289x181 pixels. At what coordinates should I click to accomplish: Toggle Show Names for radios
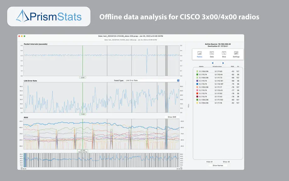click(218, 166)
